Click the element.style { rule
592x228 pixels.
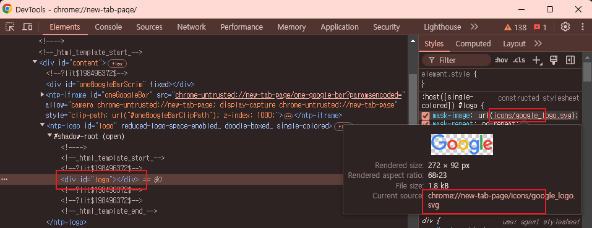point(449,74)
